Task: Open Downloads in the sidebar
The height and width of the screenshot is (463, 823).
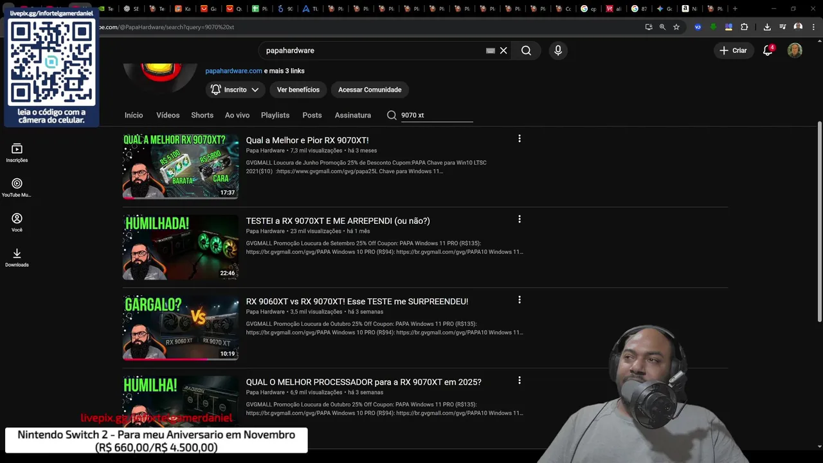Action: pos(17,257)
